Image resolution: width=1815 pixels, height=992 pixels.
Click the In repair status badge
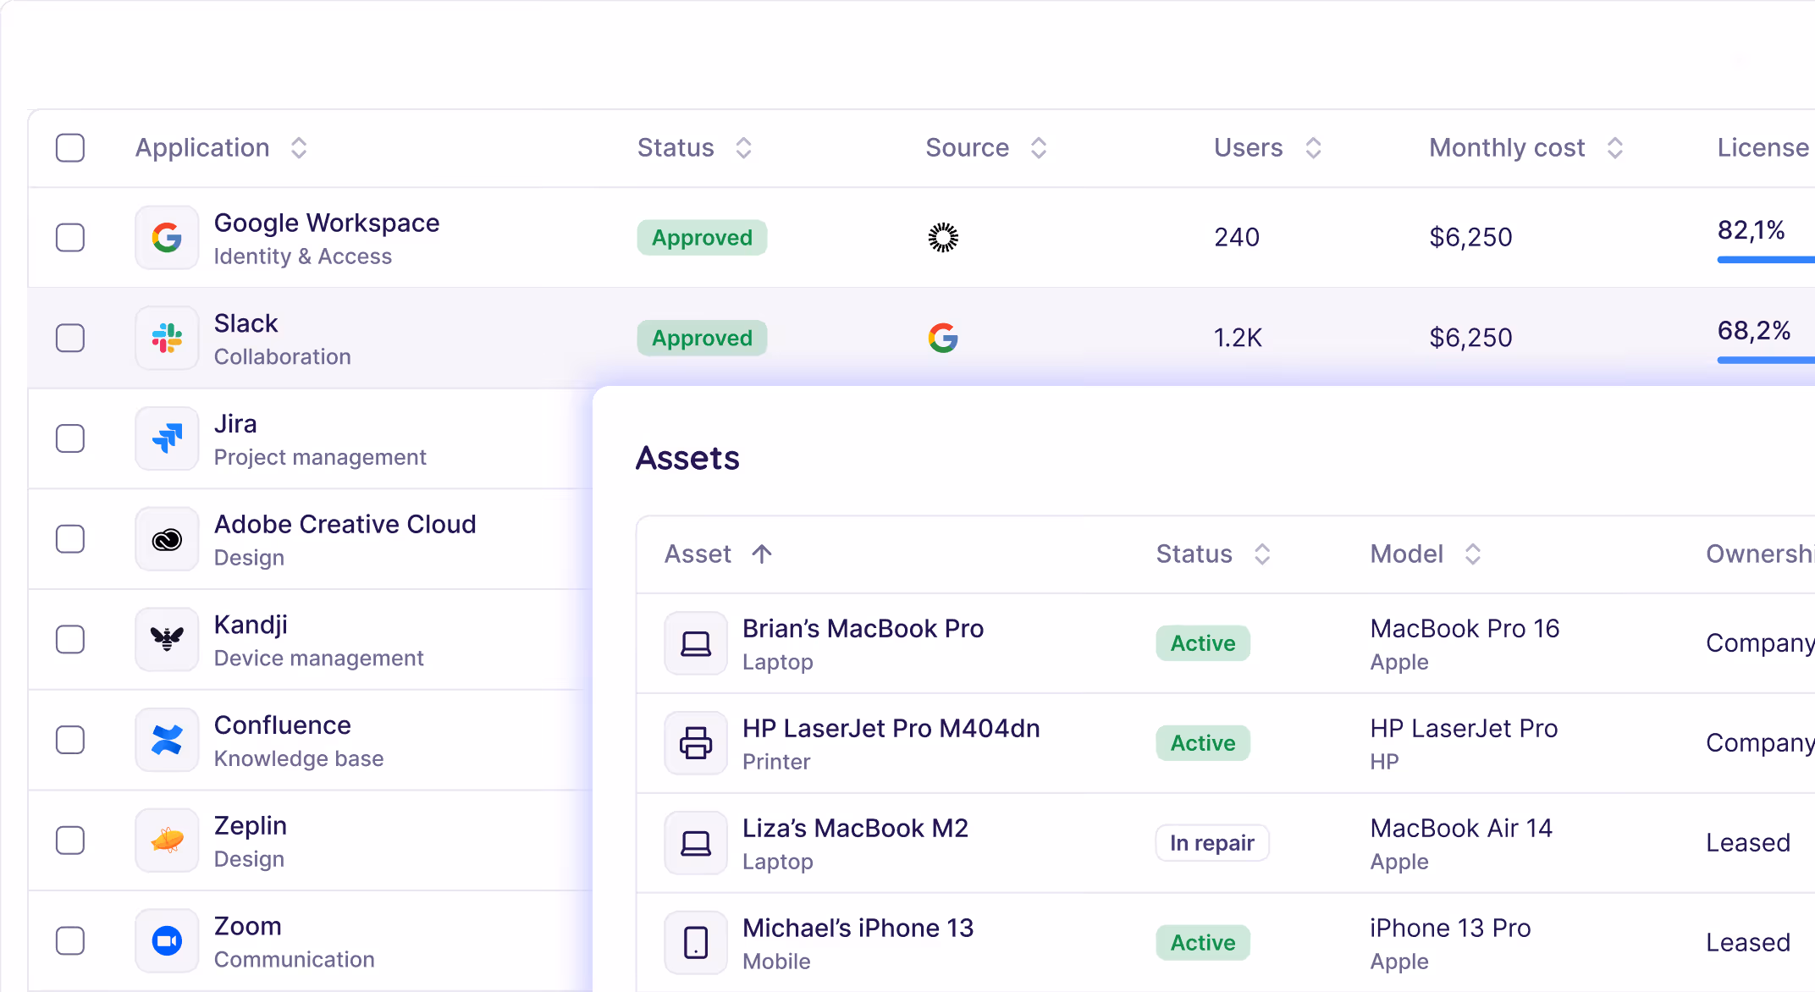coord(1211,843)
